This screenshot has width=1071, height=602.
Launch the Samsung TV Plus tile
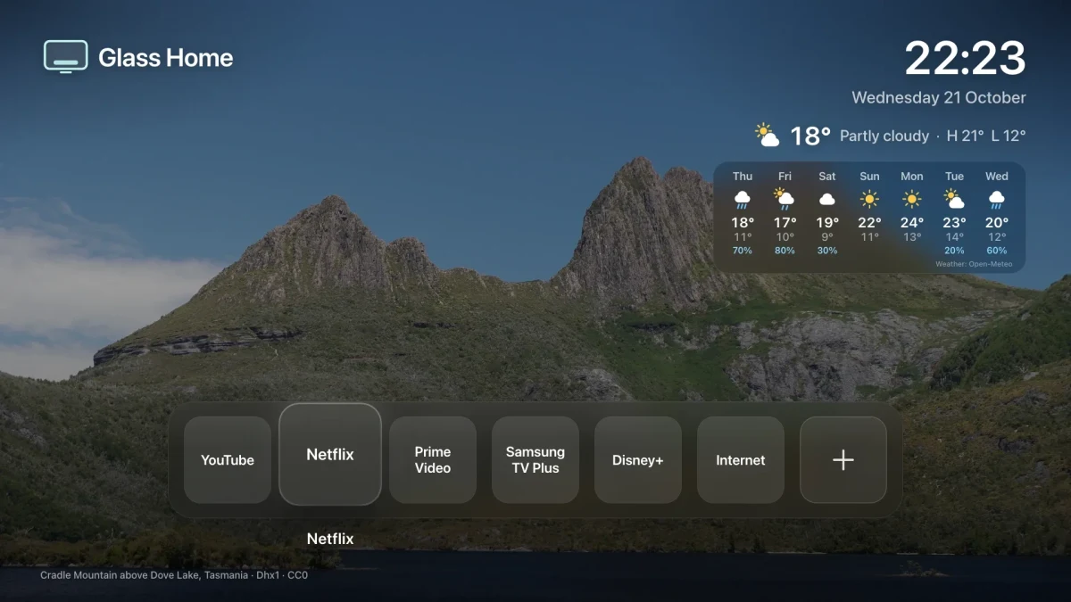[x=535, y=460]
